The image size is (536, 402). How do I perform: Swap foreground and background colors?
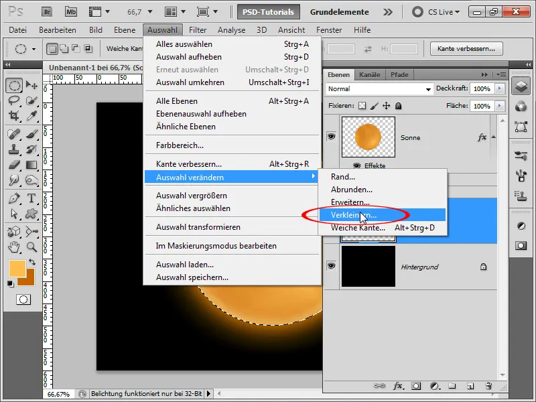[32, 262]
